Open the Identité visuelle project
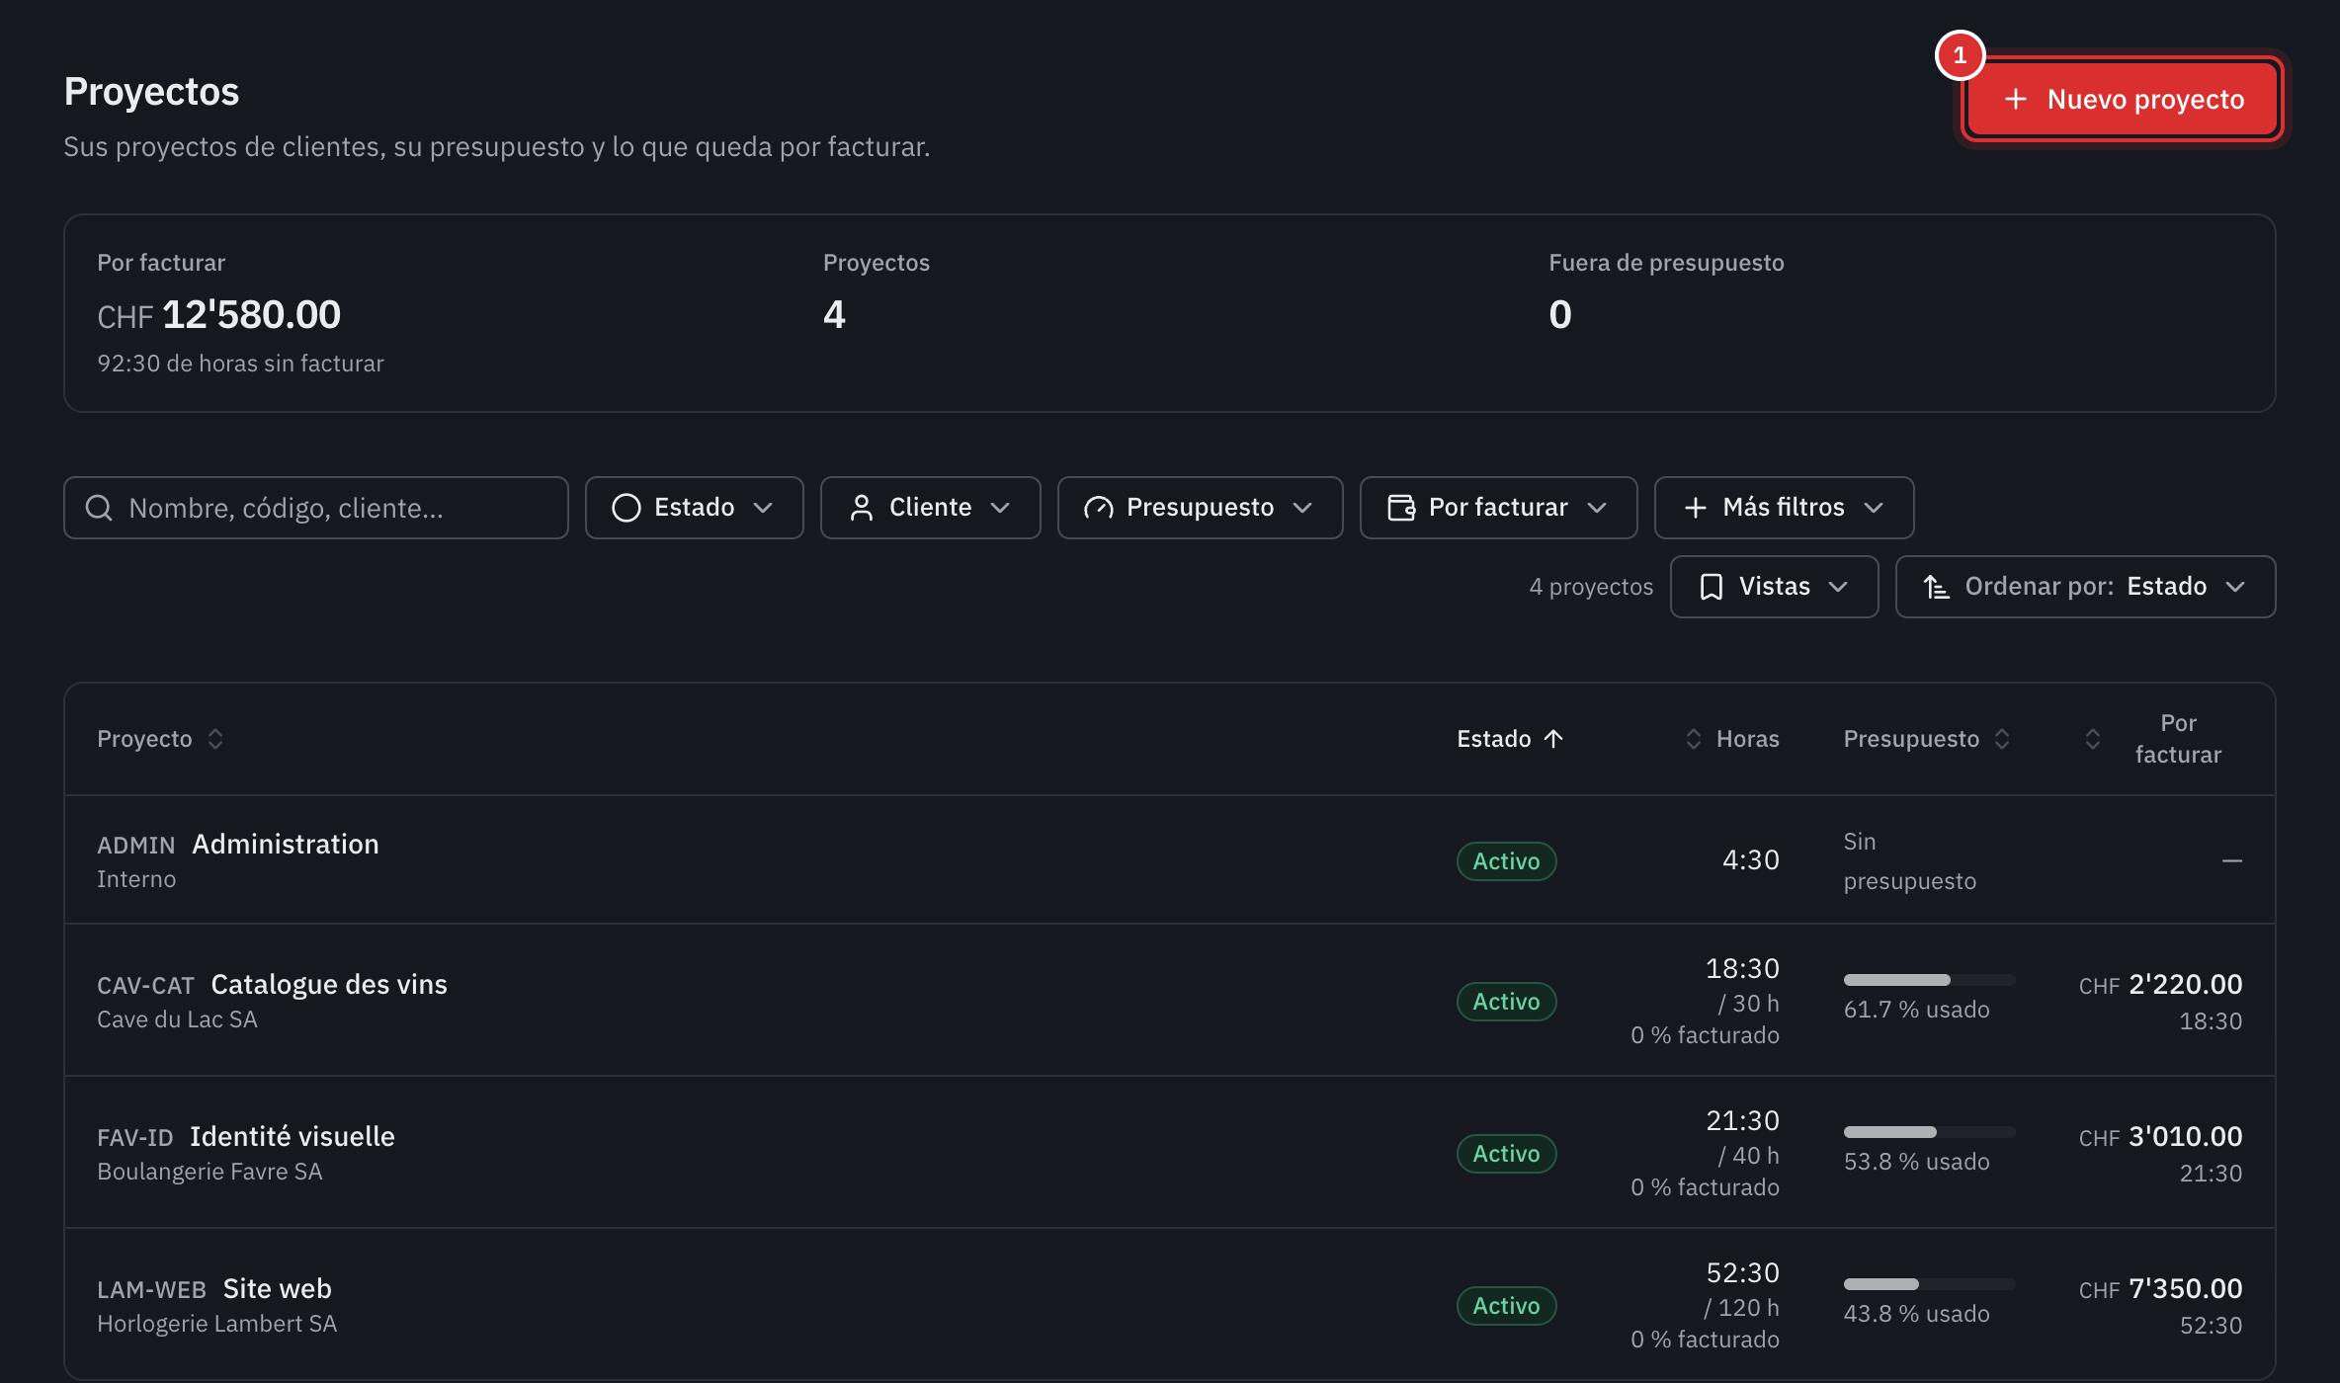The width and height of the screenshot is (2340, 1383). coord(1170,1153)
